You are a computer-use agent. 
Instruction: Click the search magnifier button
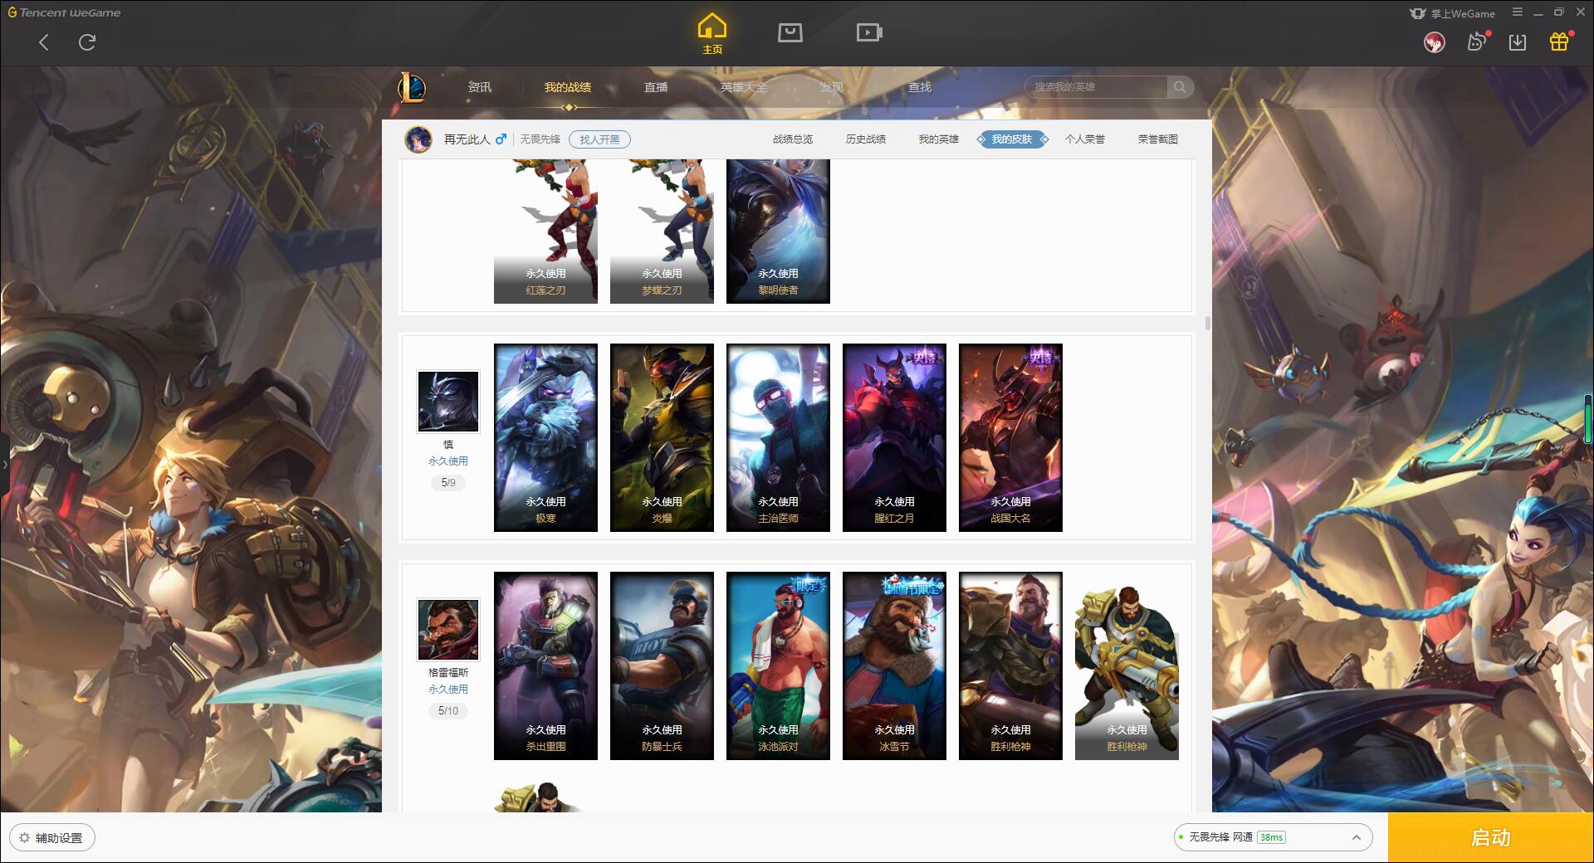point(1180,87)
